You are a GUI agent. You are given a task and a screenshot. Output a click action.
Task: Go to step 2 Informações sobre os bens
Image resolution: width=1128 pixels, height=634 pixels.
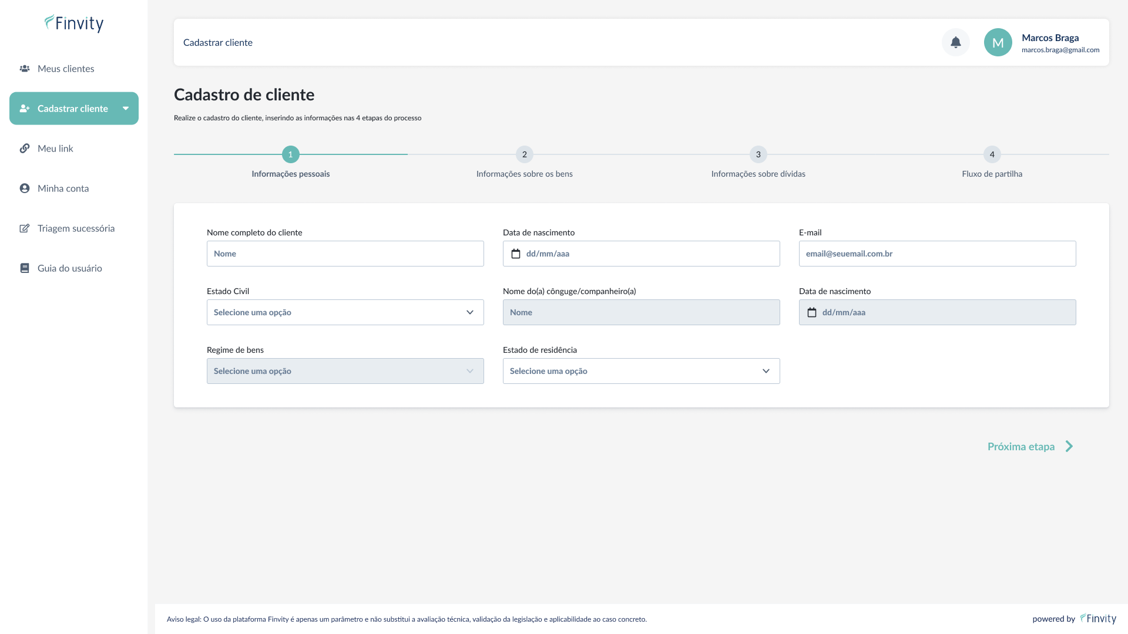tap(524, 154)
